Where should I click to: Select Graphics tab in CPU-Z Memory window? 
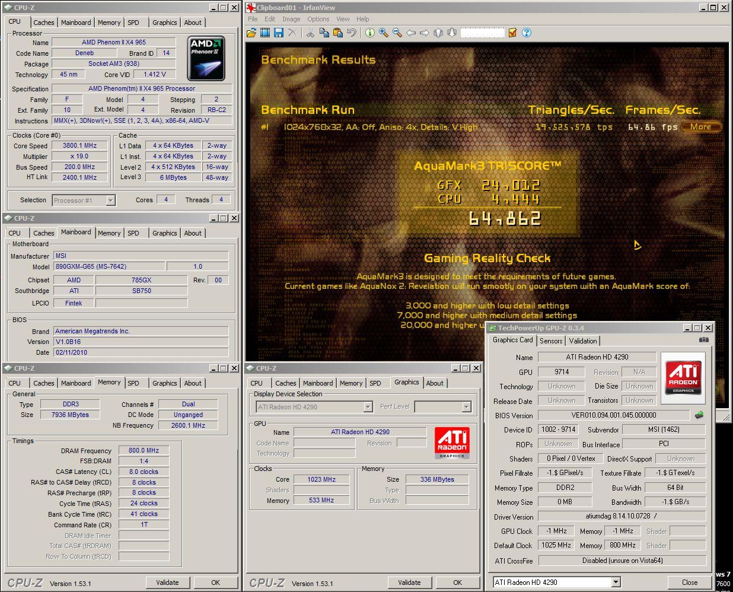point(164,383)
